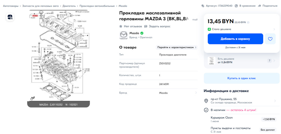Click the Без доплат badge
281x134 pixels.
tap(268, 130)
